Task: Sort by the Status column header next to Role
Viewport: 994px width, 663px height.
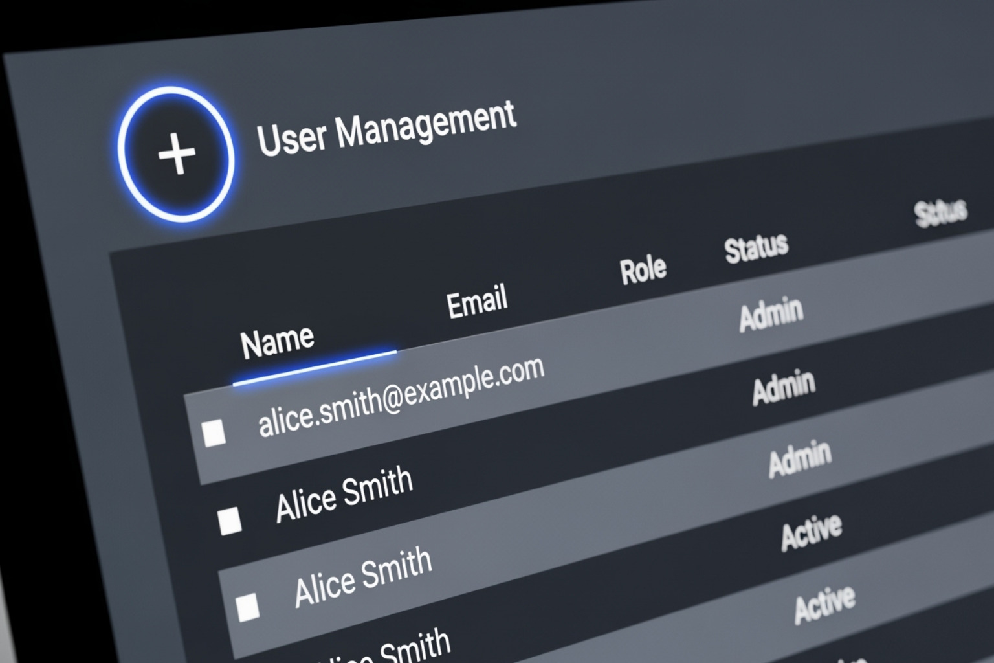Action: 756,248
